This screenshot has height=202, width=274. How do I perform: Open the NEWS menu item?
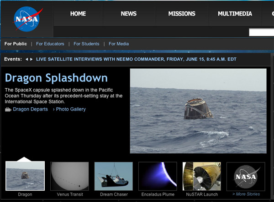[x=129, y=14]
